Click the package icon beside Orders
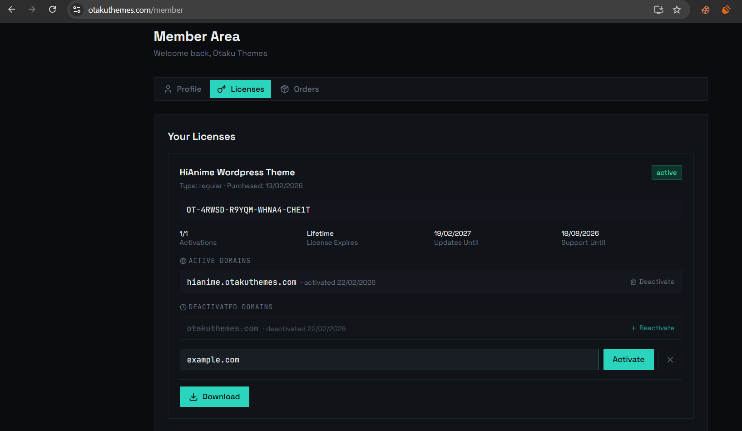742x431 pixels. [x=285, y=89]
